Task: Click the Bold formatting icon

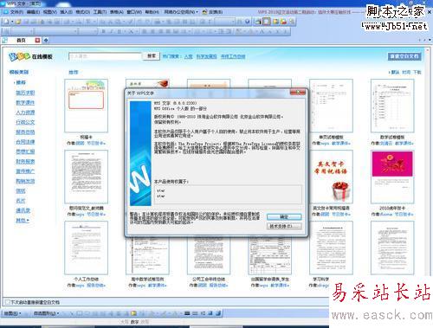Action: (x=103, y=31)
